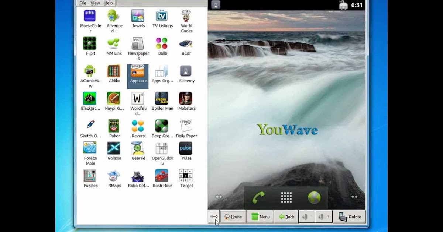
Task: Launch the Daily Paper app
Action: (186, 126)
